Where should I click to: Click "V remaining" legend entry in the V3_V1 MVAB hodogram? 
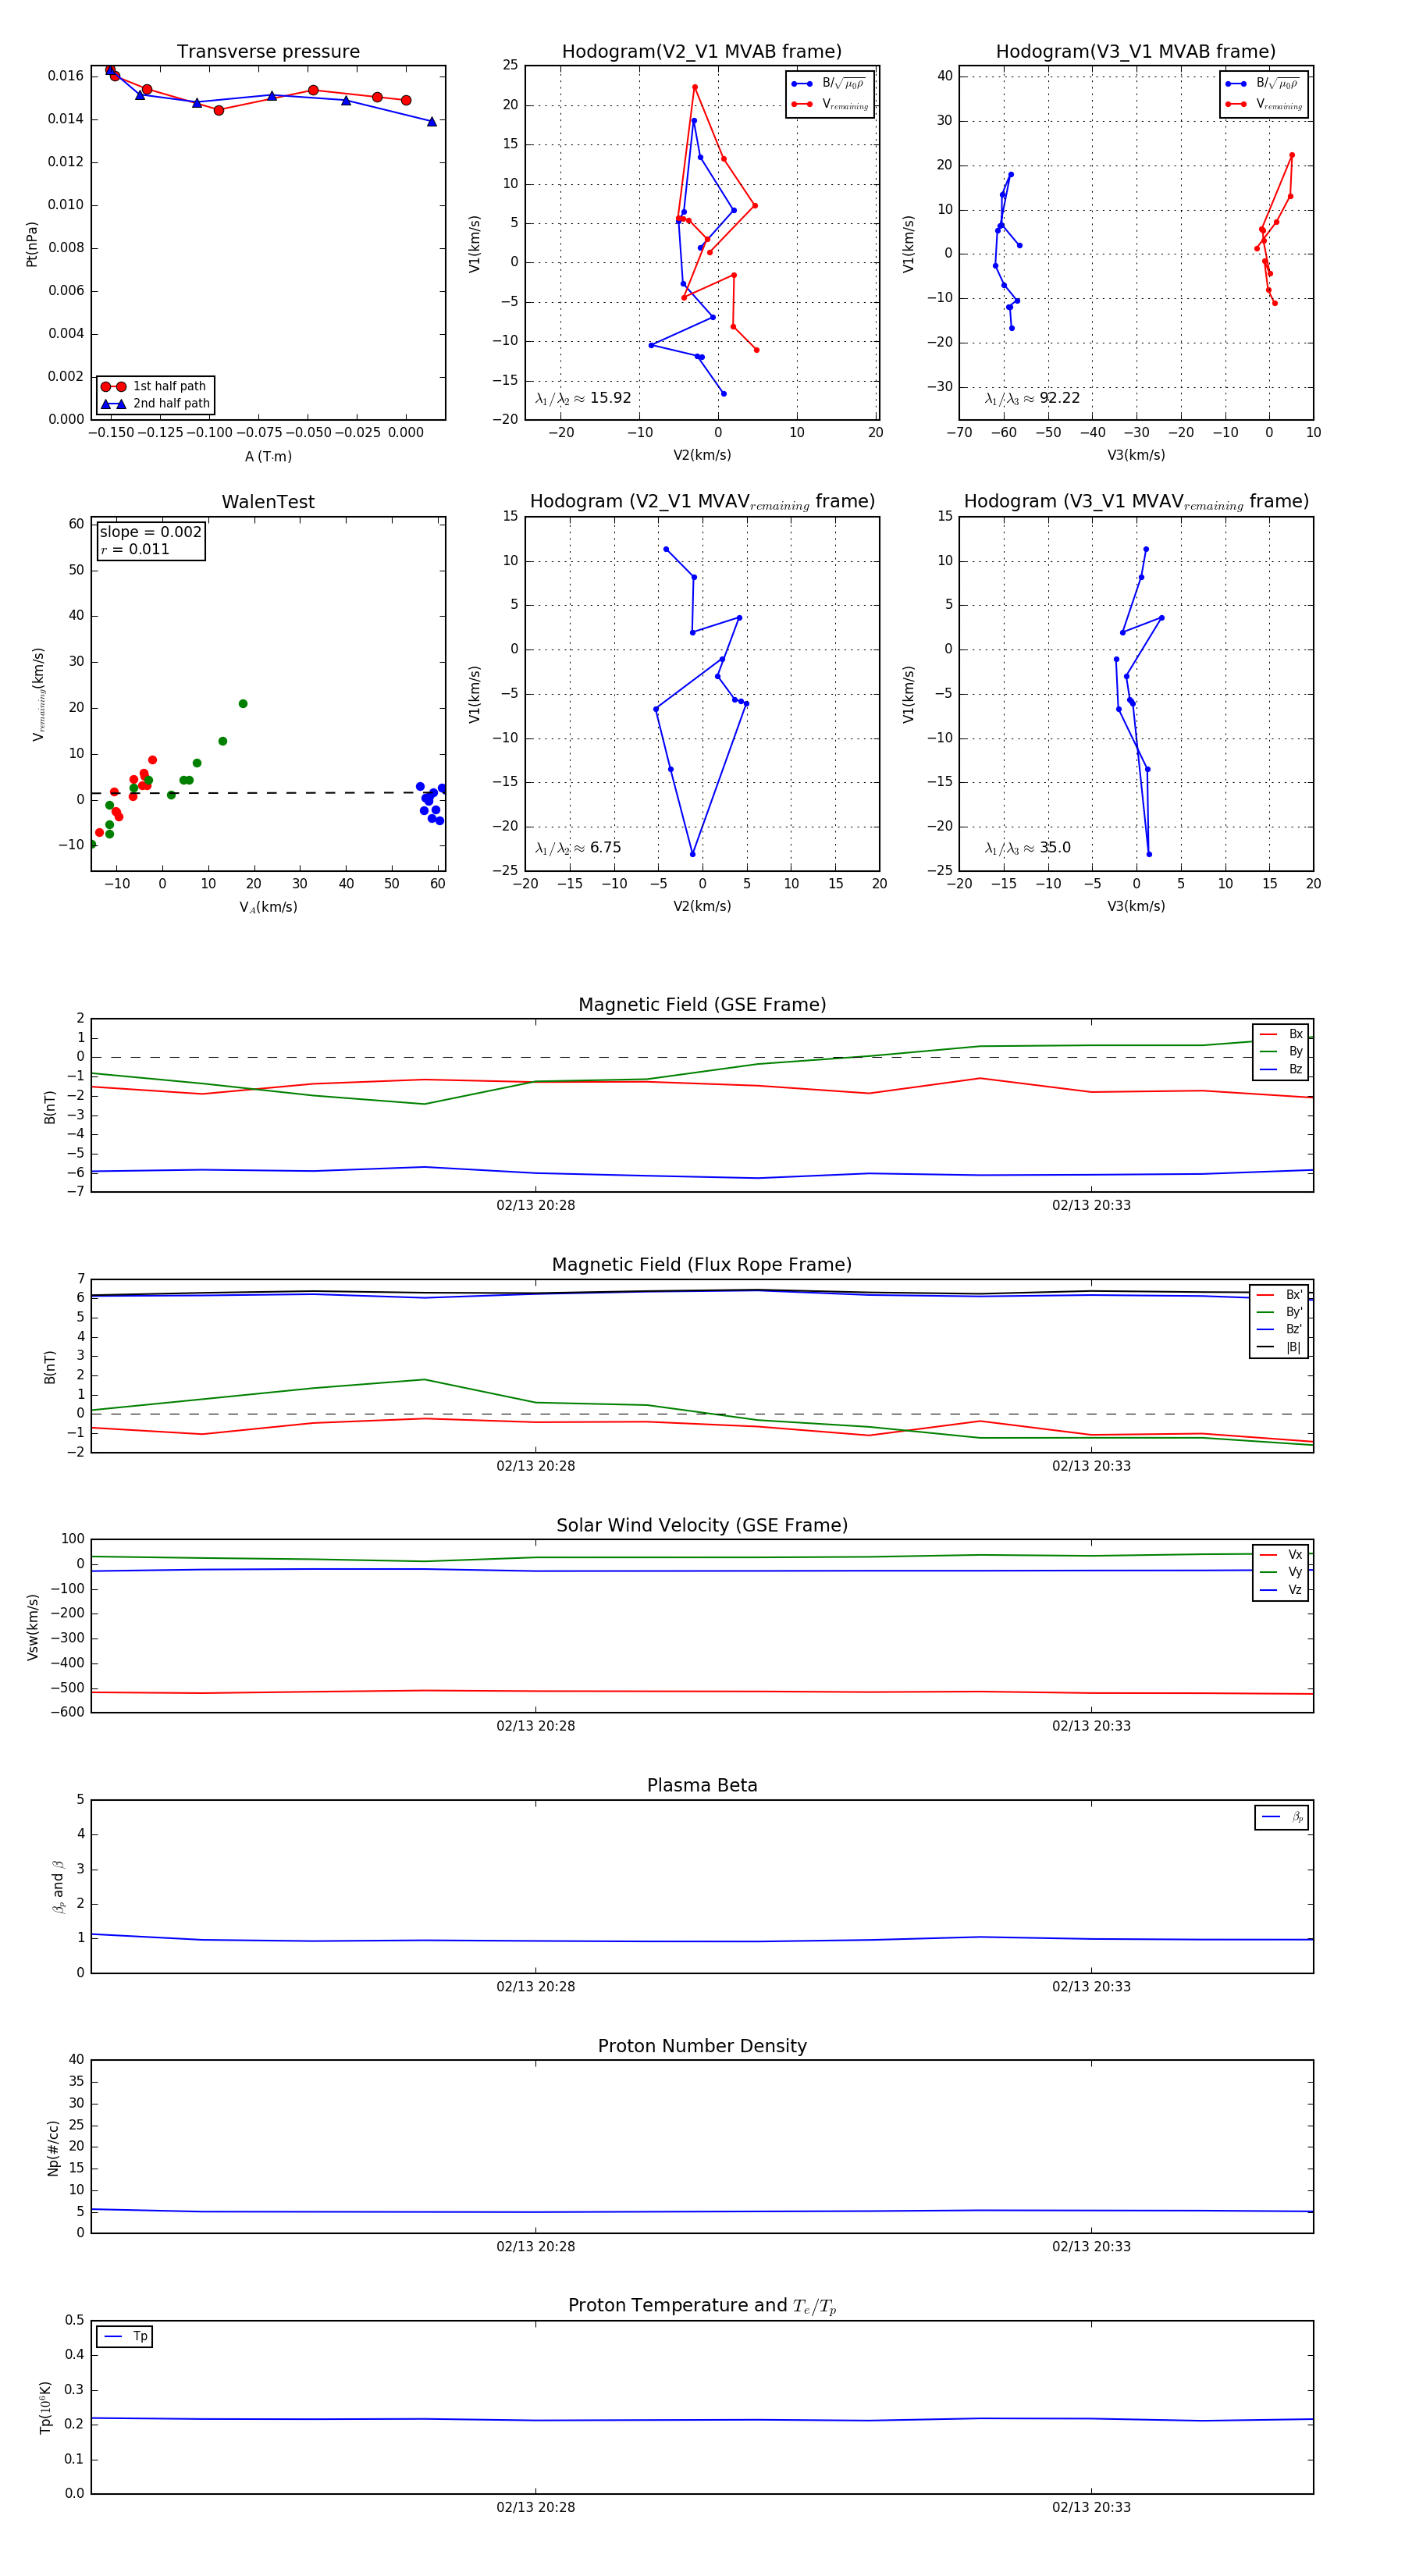pyautogui.click(x=1264, y=104)
